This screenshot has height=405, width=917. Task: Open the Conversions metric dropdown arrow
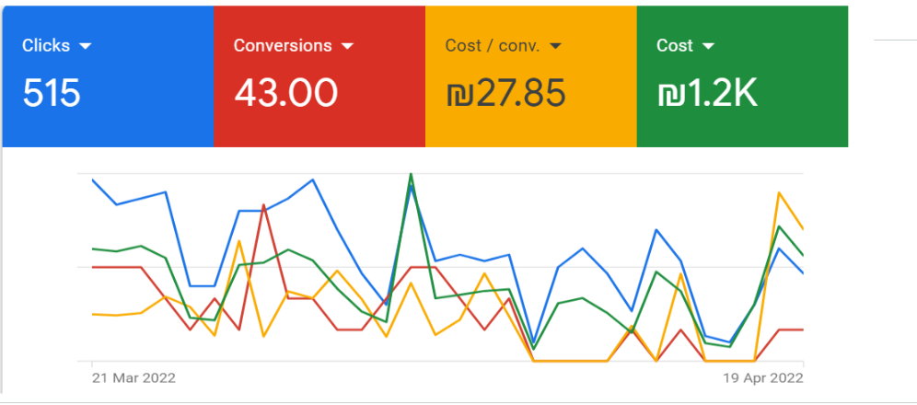[347, 46]
